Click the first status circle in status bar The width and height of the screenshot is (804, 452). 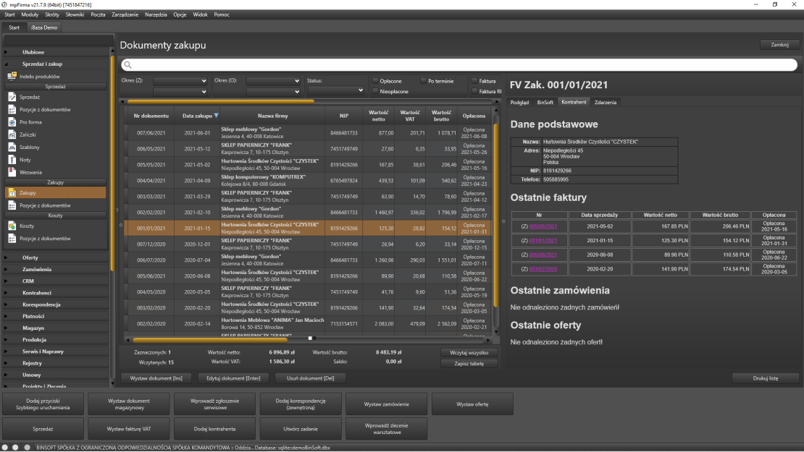(4, 448)
